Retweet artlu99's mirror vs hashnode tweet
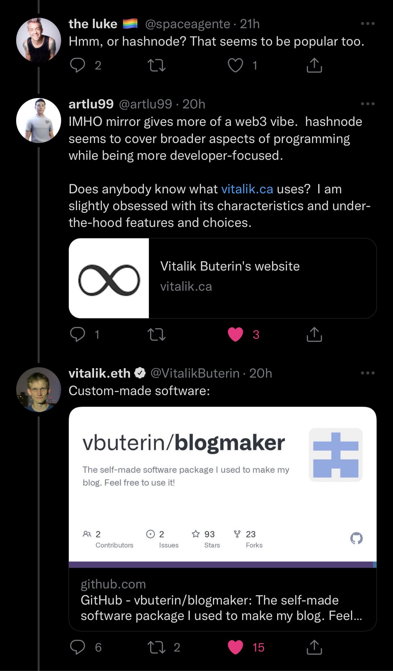The image size is (393, 671). [x=157, y=334]
